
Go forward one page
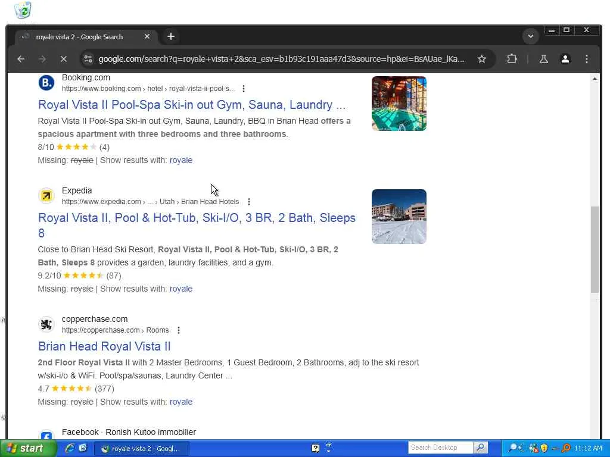point(42,59)
